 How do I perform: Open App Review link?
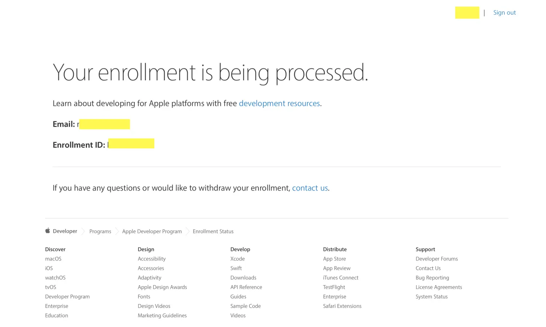pos(337,268)
